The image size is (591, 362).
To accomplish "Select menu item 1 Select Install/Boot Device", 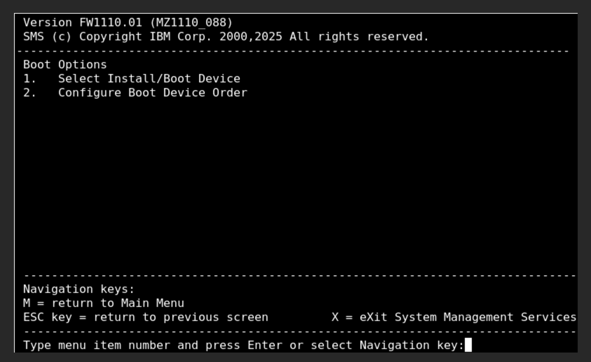I will click(132, 79).
